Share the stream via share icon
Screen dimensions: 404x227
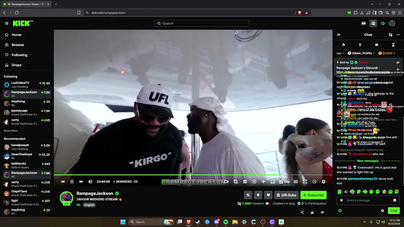click(302, 212)
